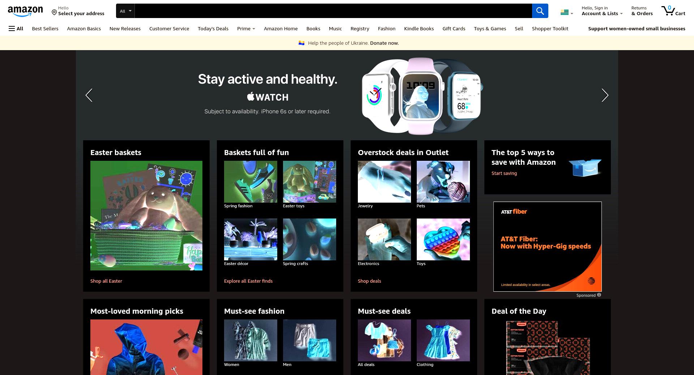Open Registry

coord(360,28)
